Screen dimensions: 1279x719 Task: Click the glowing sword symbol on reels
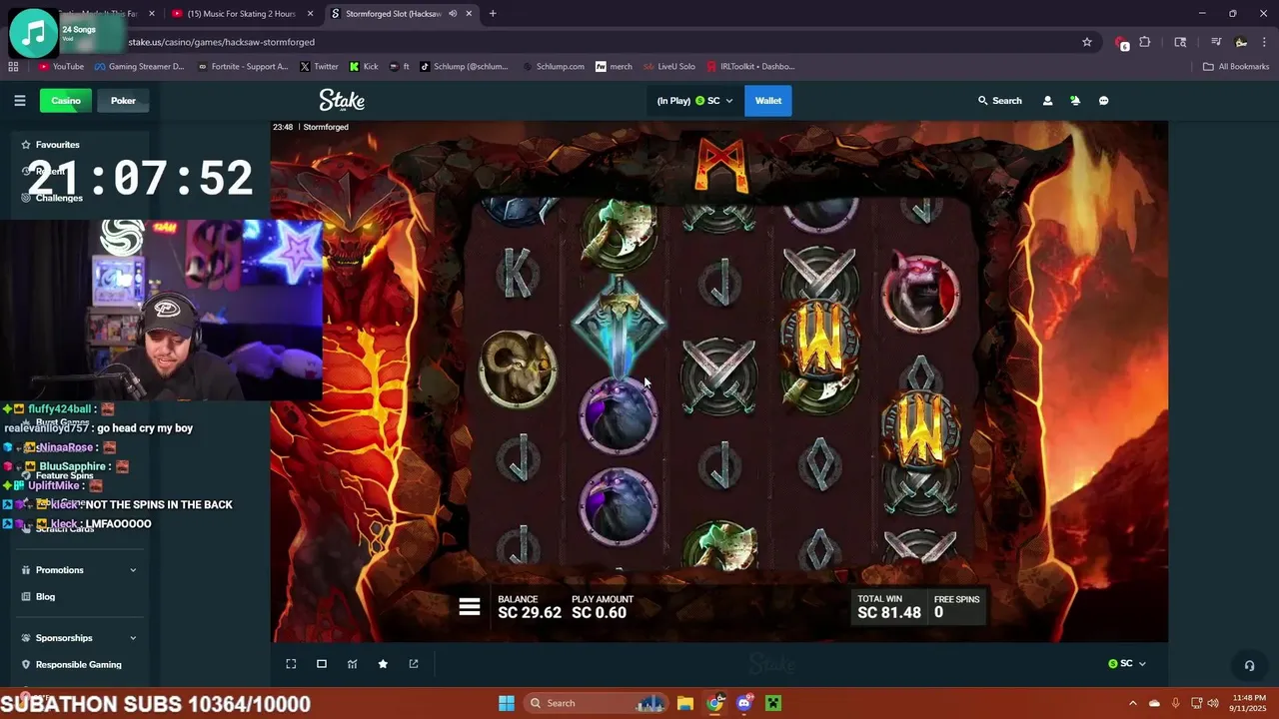(619, 326)
